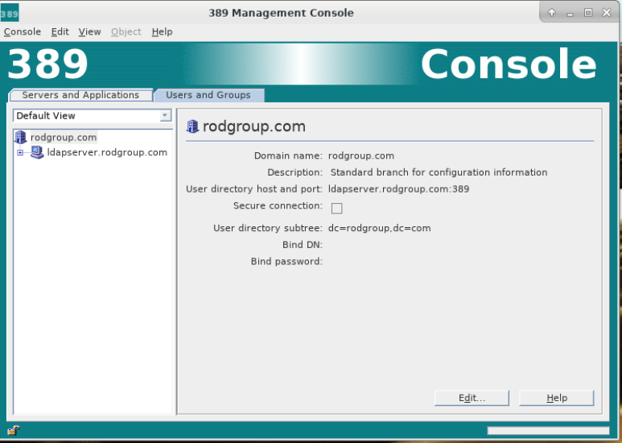Viewport: 622px width, 443px height.
Task: Click the building icon beside the rodgroup.com heading
Action: click(x=192, y=126)
